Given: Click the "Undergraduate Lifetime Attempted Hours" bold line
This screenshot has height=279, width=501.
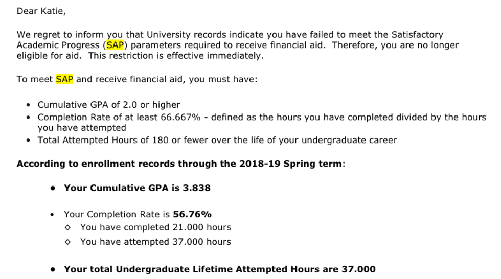Looking at the screenshot, I should coord(220,269).
